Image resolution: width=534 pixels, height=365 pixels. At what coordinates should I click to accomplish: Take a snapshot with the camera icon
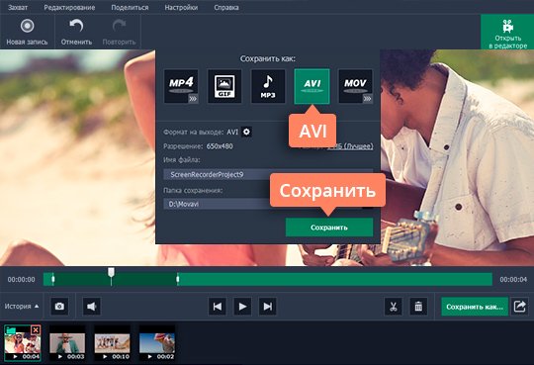pos(59,307)
